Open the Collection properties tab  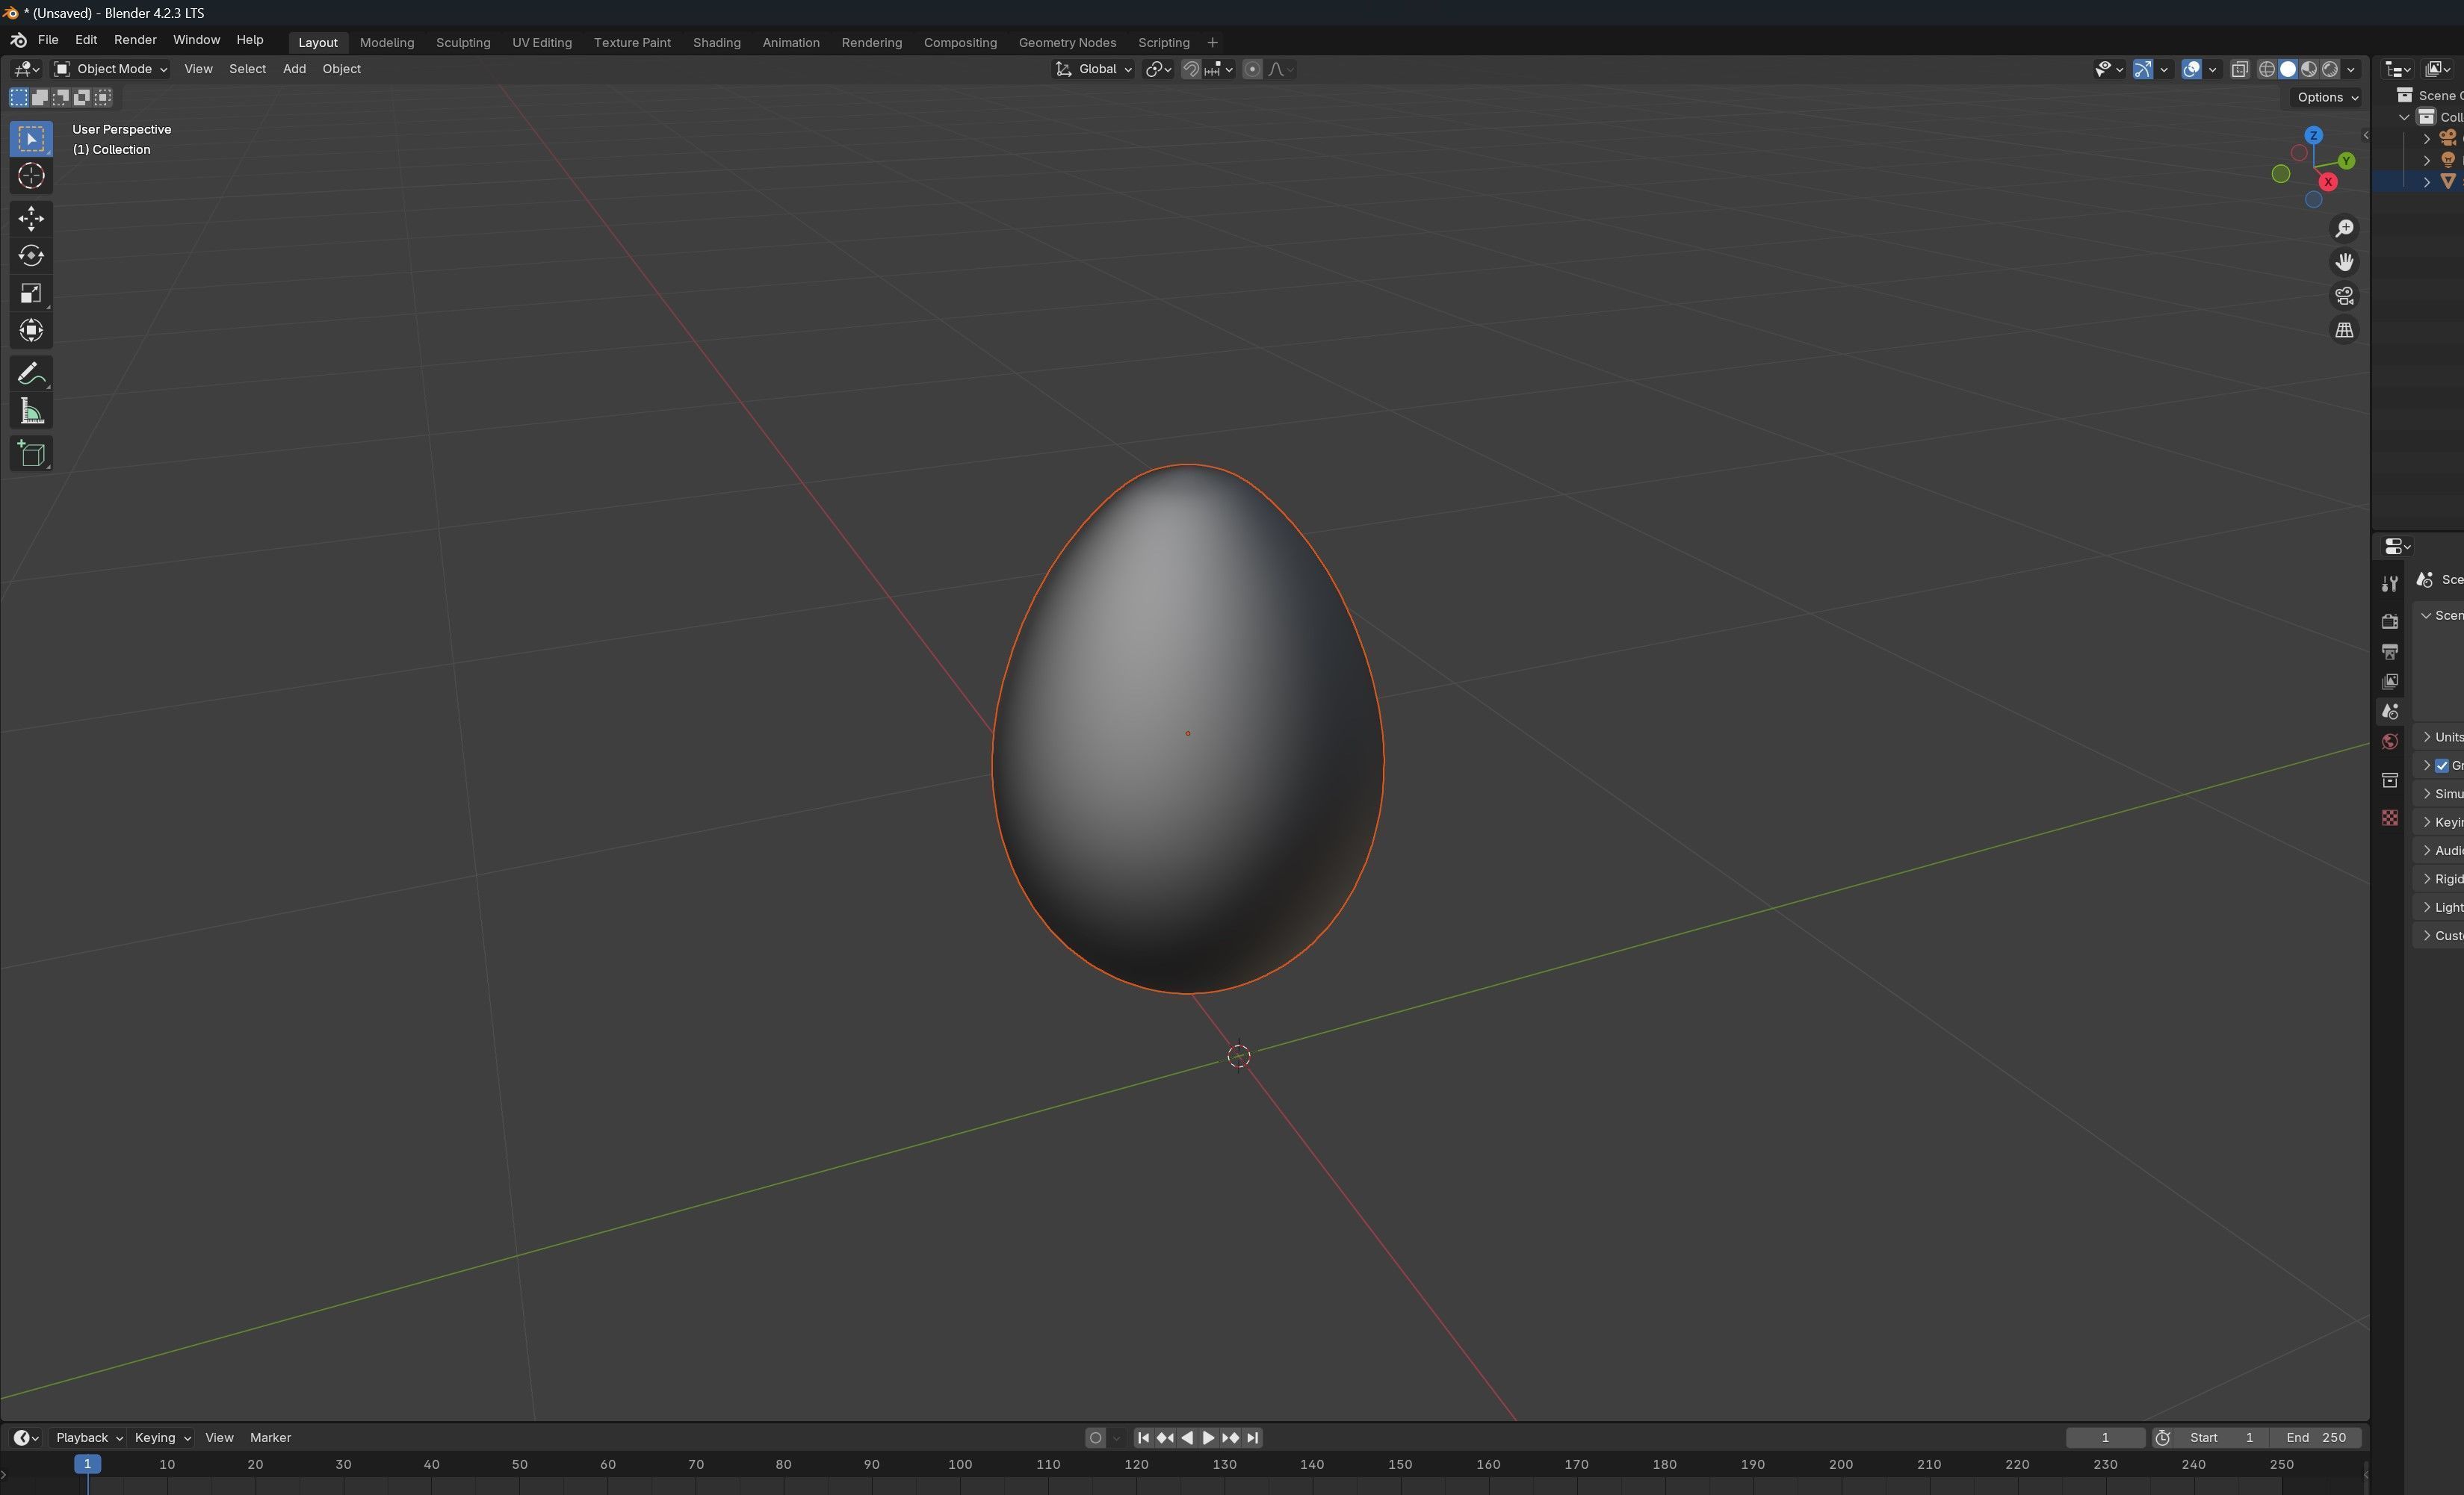[x=2389, y=780]
